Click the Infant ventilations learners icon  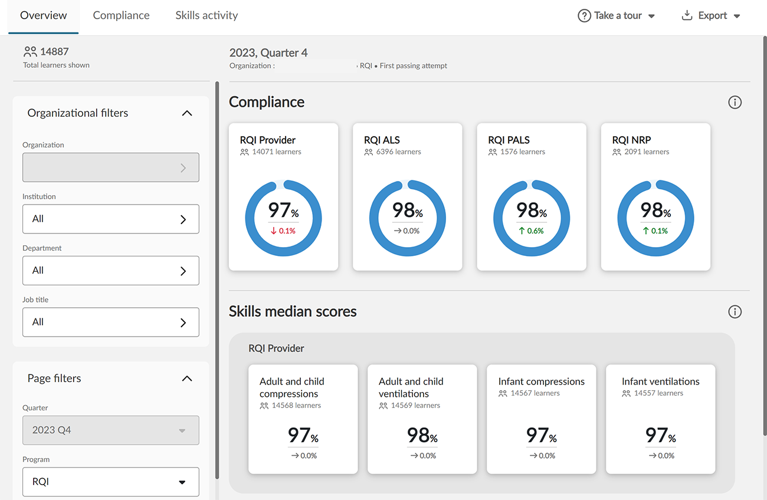(627, 393)
